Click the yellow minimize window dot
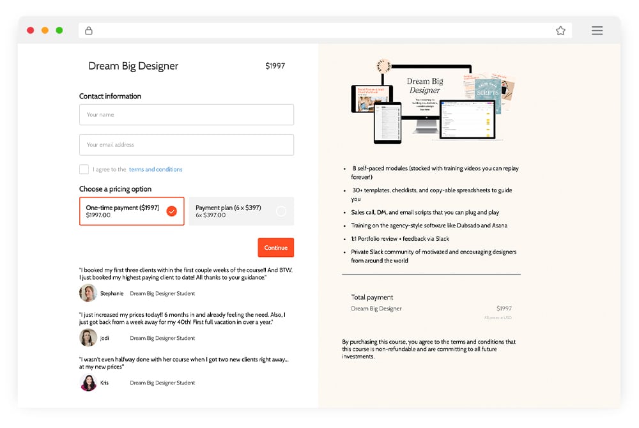Screen dimensions: 639x428 (x=45, y=30)
